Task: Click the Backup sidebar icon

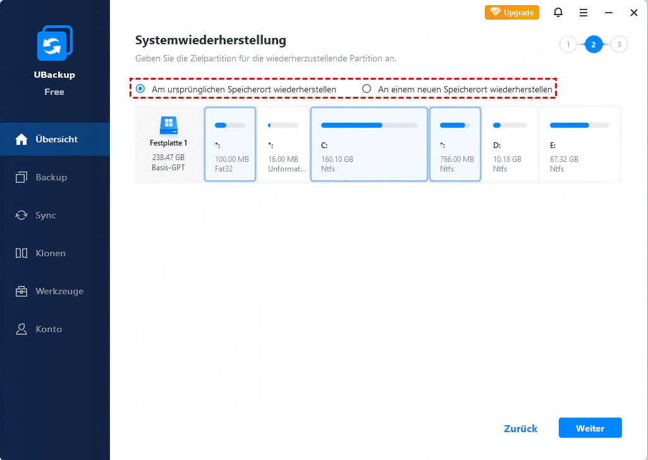Action: click(21, 177)
